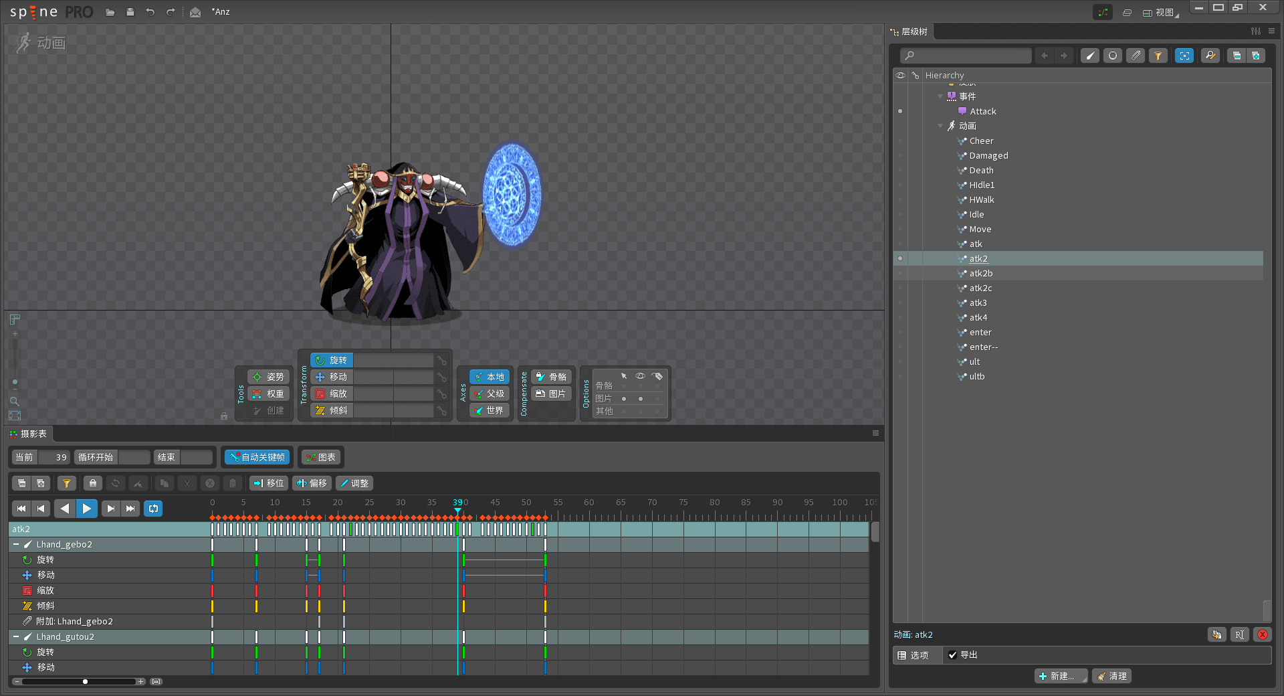Click the Shift (移位) button
The height and width of the screenshot is (696, 1284).
coord(269,483)
